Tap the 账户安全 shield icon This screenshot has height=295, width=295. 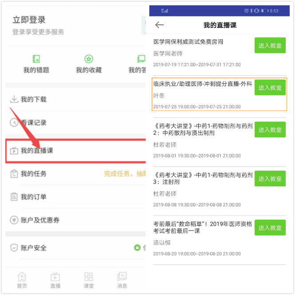(x=14, y=248)
